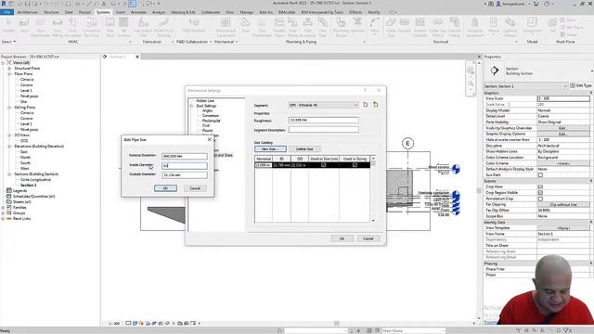The width and height of the screenshot is (594, 334).
Task: Collapse the Ceiling Plans node in Project Browser
Action: pyautogui.click(x=9, y=108)
